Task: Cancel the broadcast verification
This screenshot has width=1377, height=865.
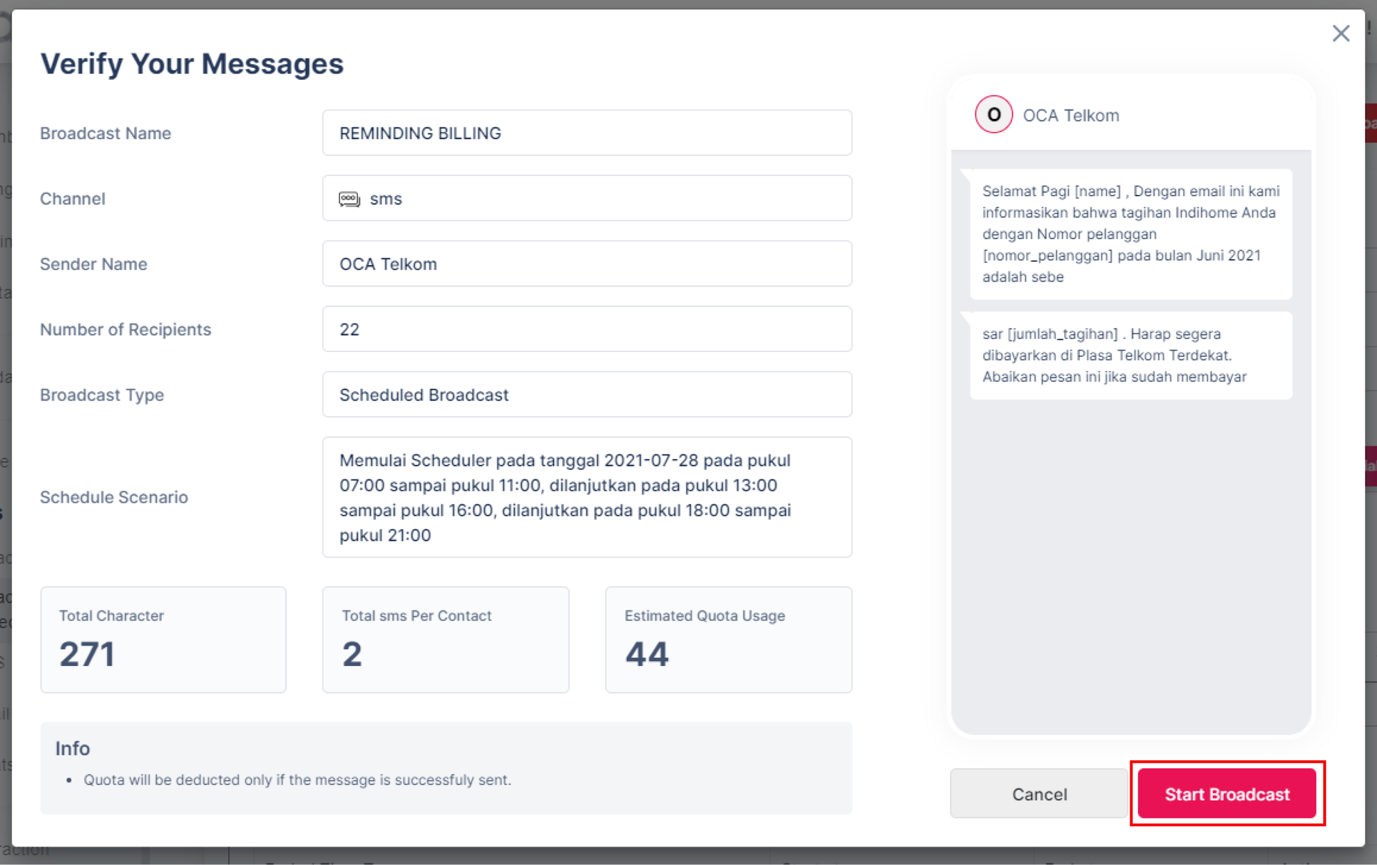Action: [x=1039, y=794]
